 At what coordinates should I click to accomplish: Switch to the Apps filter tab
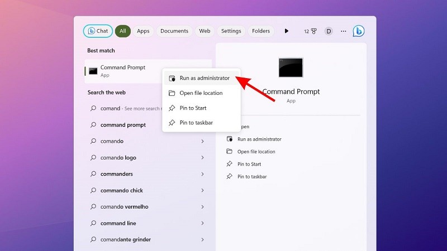[143, 31]
